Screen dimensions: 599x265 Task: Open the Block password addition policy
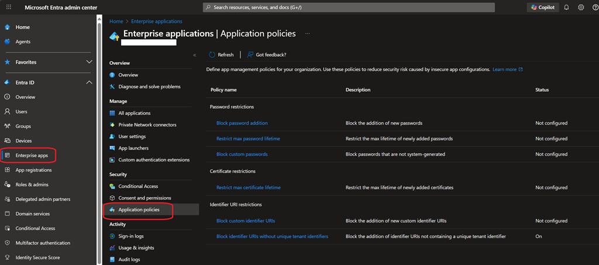(242, 123)
